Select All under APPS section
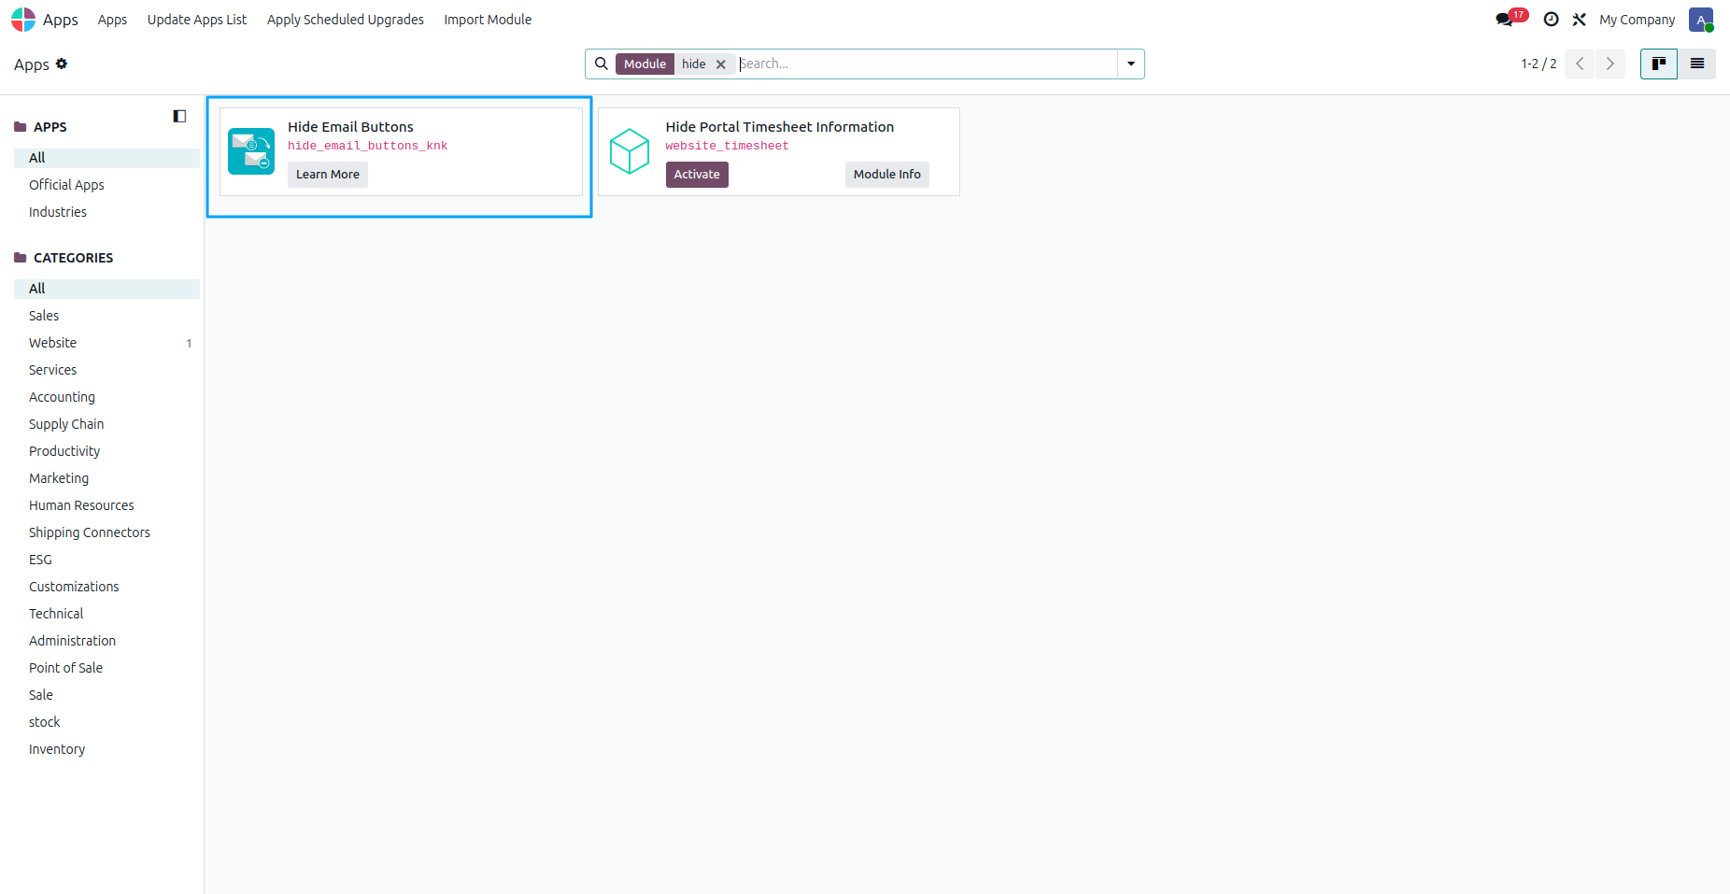 pyautogui.click(x=107, y=158)
